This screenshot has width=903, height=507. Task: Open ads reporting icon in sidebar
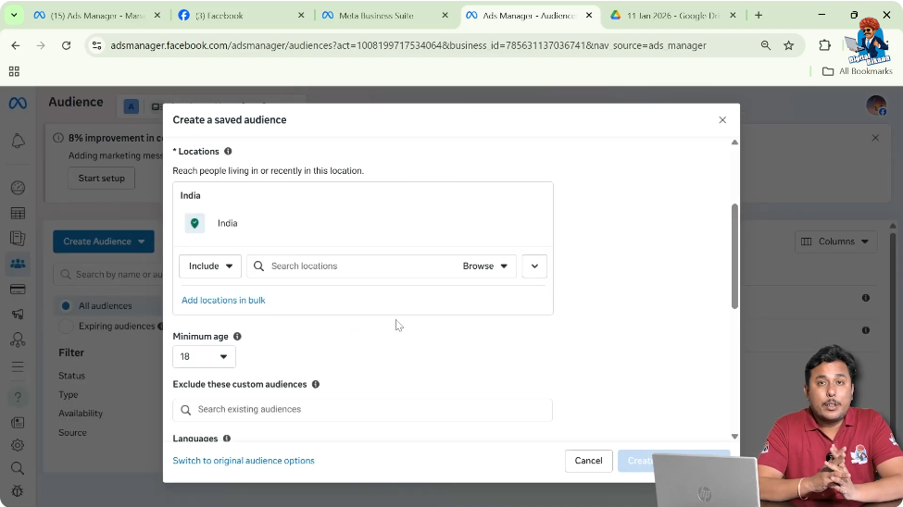(18, 239)
